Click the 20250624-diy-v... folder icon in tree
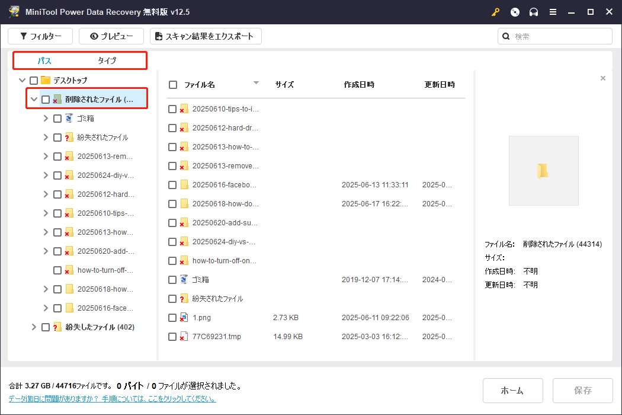Image resolution: width=622 pixels, height=415 pixels. [69, 175]
